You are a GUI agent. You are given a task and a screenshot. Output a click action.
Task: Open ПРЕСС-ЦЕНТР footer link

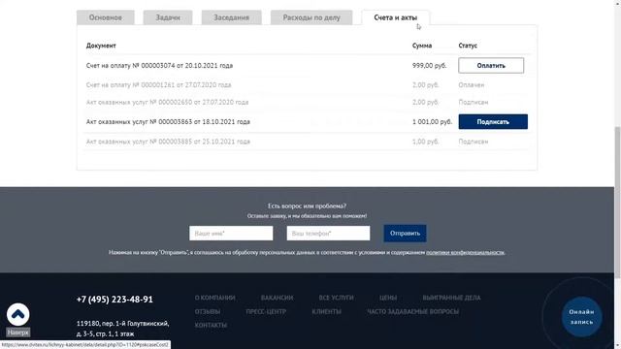coord(266,311)
